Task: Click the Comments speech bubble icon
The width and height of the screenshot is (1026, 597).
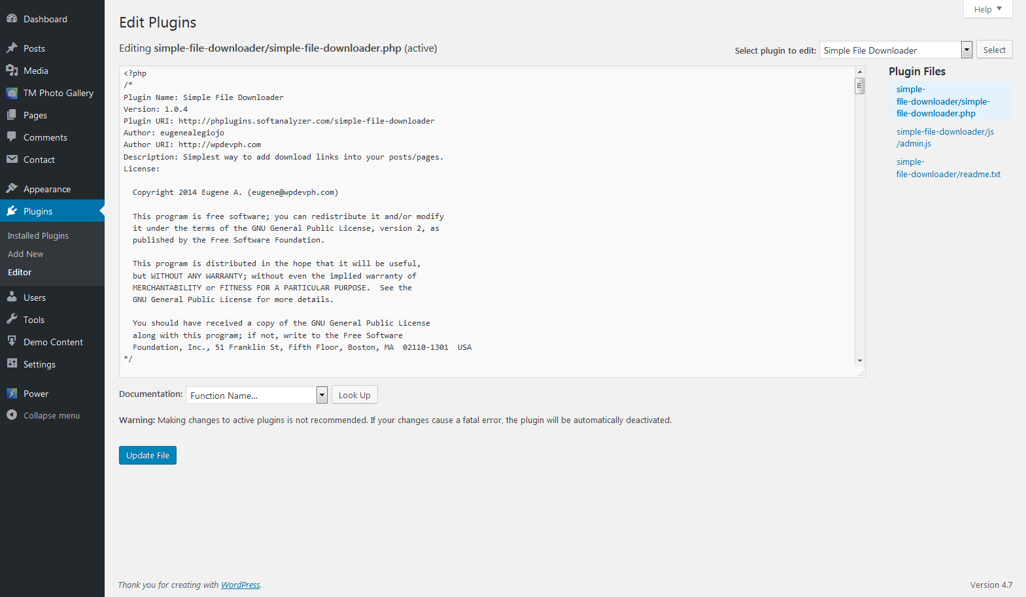Action: point(12,137)
